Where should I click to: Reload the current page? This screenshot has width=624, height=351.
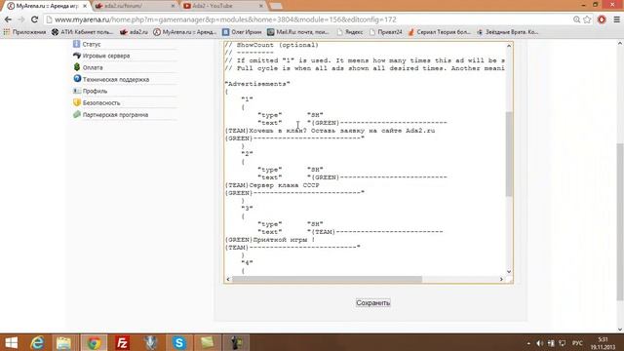(x=35, y=19)
